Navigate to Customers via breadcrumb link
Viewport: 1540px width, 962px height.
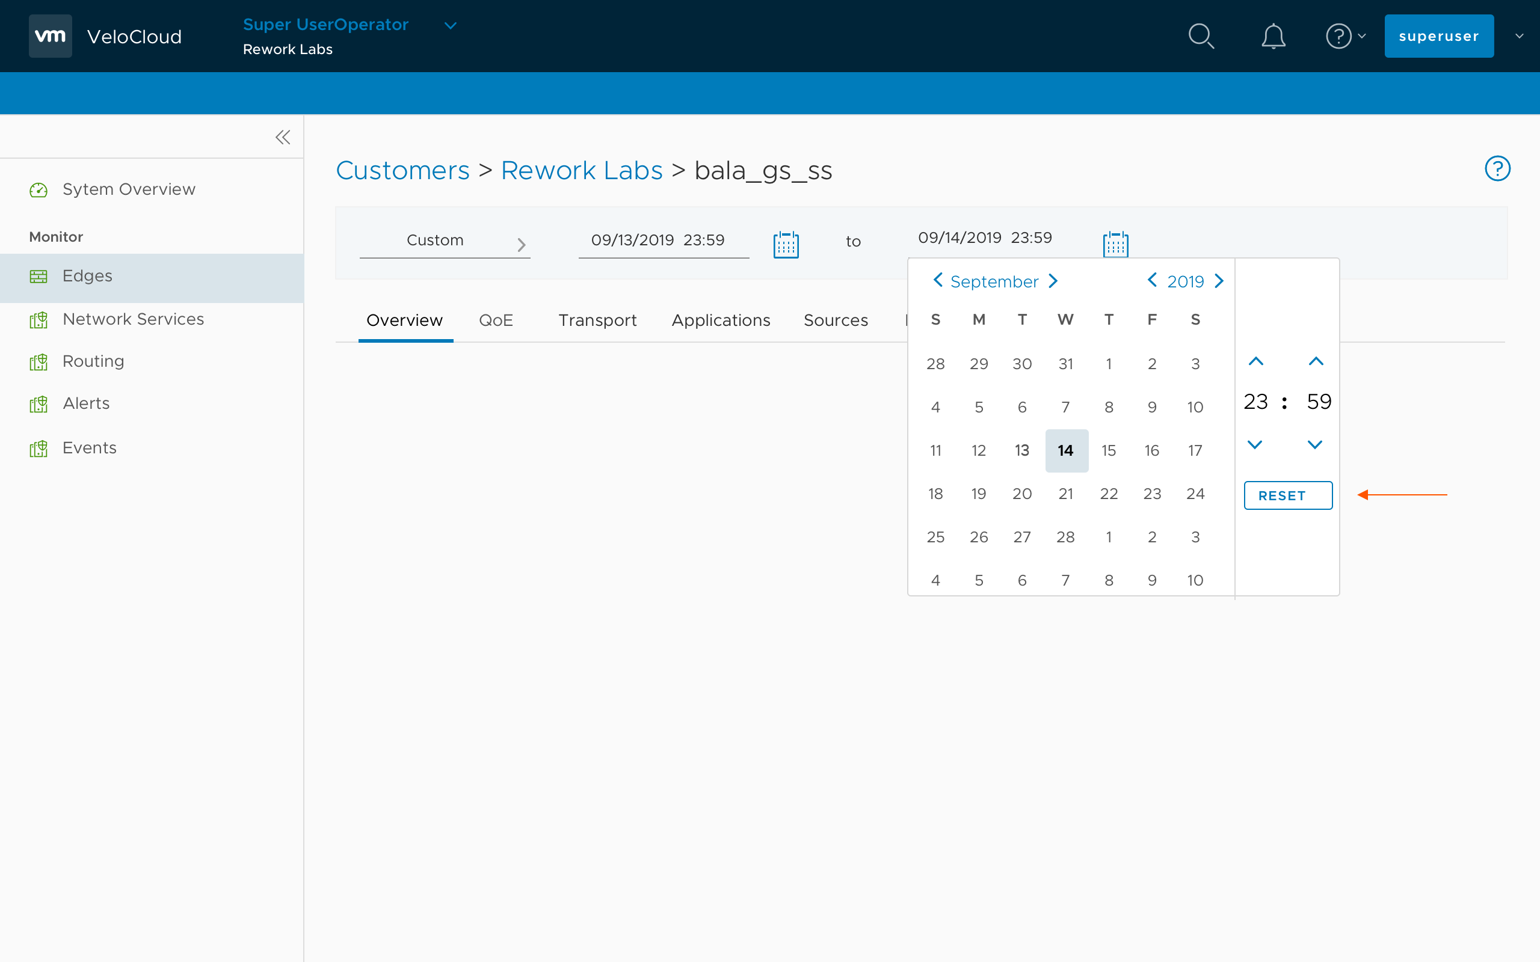pyautogui.click(x=403, y=170)
